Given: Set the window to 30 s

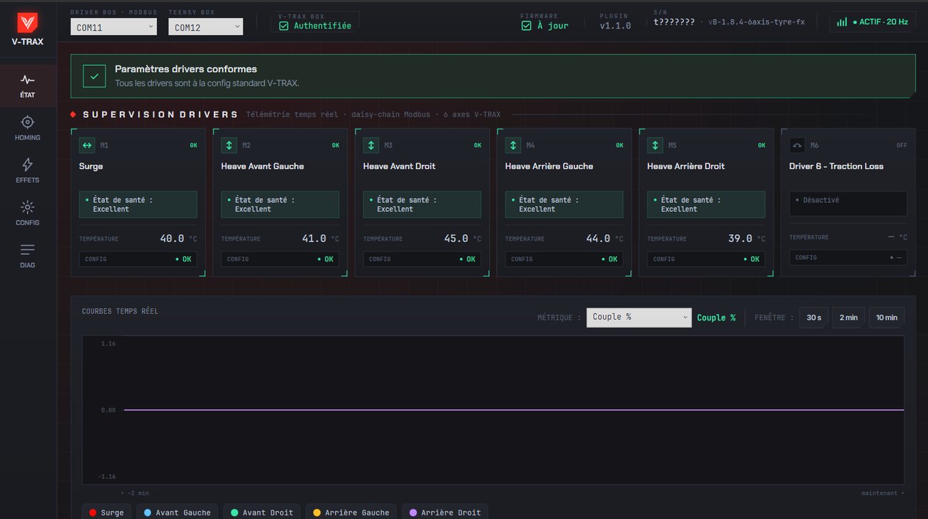Looking at the screenshot, I should [814, 318].
